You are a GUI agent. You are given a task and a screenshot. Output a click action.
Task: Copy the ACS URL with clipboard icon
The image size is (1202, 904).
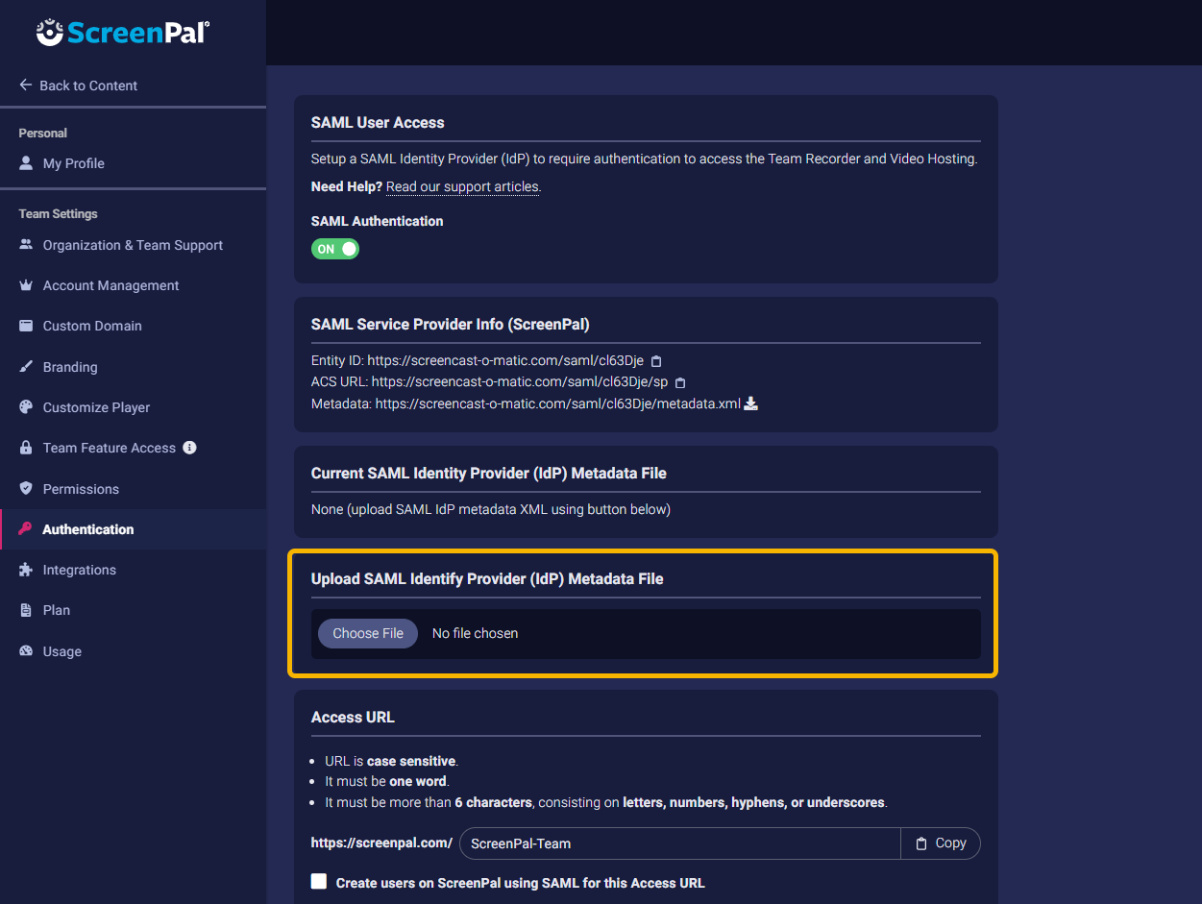click(680, 382)
